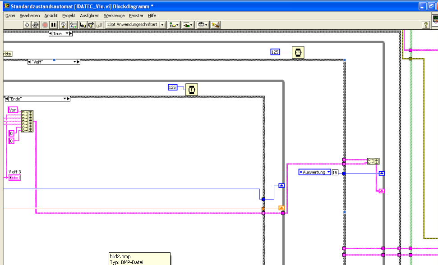Image resolution: width=438 pixels, height=265 pixels.
Task: Open the Projekt menu
Action: [x=69, y=16]
